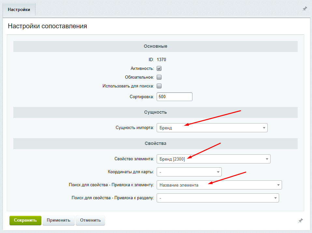312x233 pixels.
Task: Click the Сущность импорта label
Action: (135, 128)
